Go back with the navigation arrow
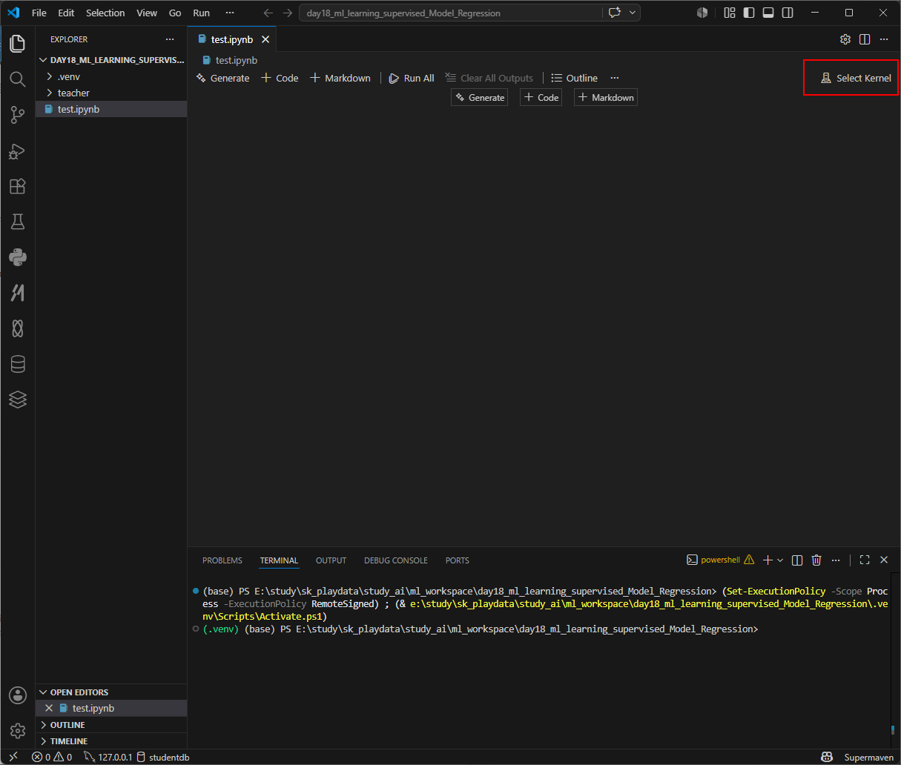Screen dimensions: 901x765 (x=268, y=13)
